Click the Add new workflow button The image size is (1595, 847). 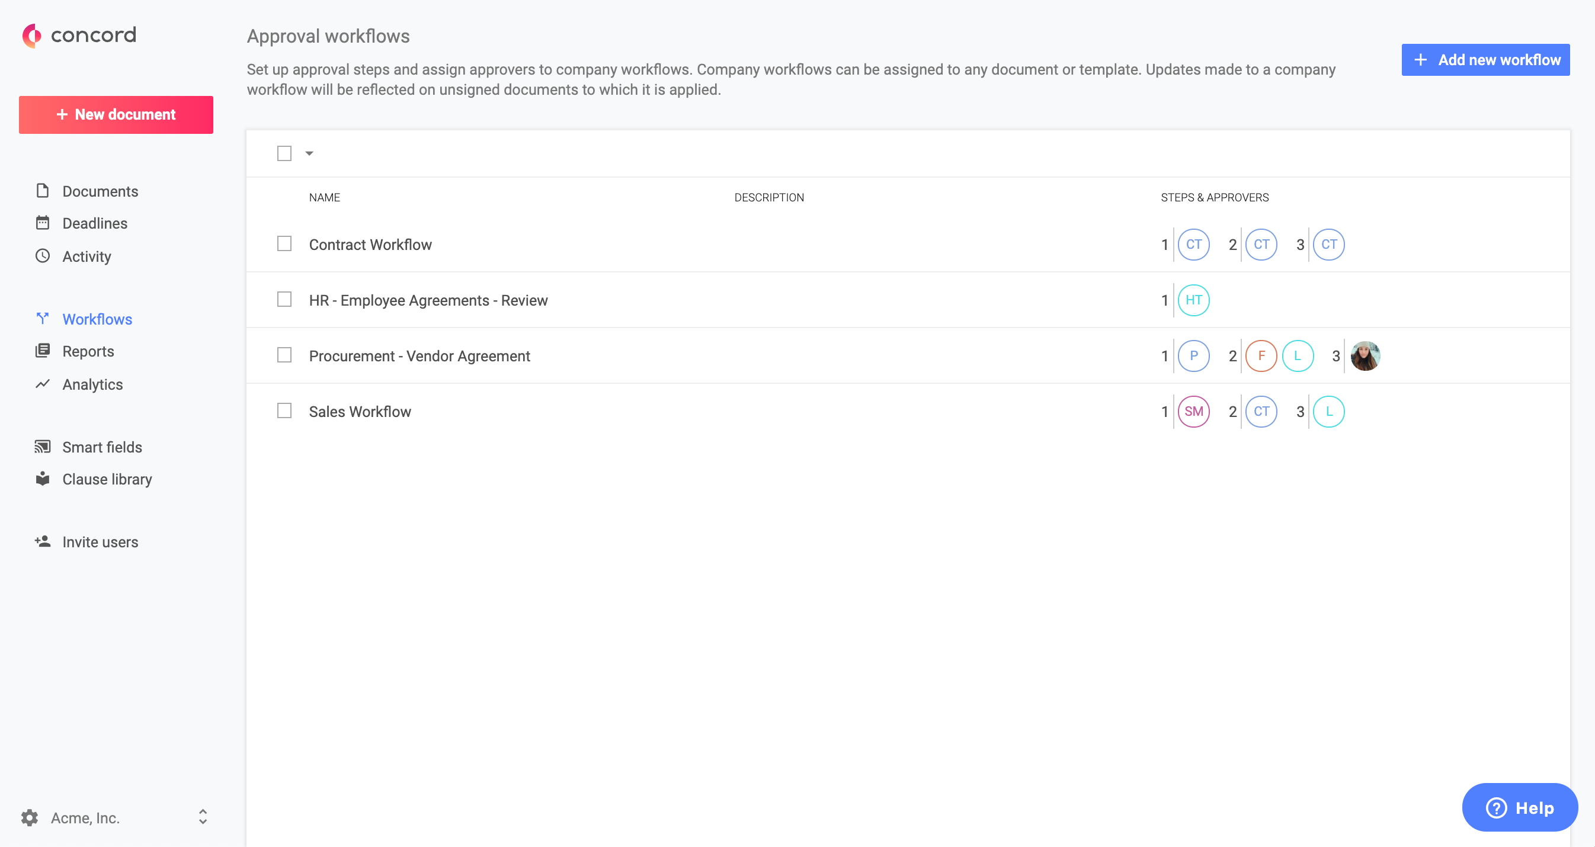point(1485,60)
